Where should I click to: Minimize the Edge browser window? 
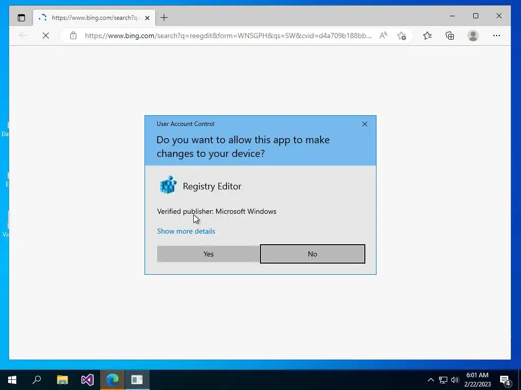tap(452, 16)
